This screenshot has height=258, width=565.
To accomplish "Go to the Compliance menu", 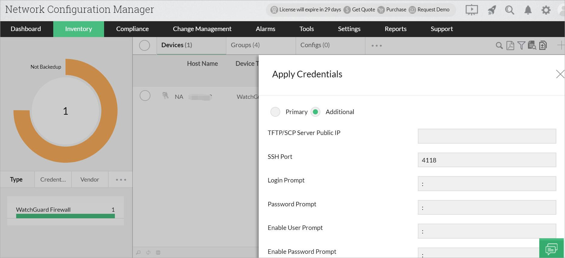I will pyautogui.click(x=133, y=29).
